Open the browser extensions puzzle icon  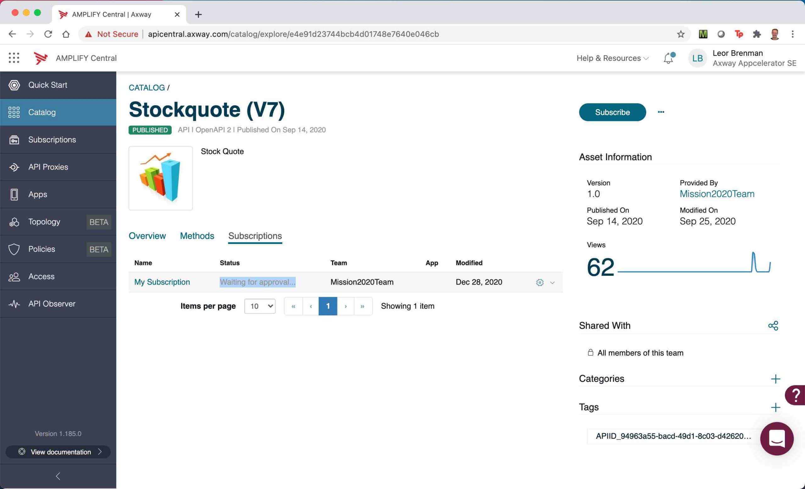tap(757, 34)
